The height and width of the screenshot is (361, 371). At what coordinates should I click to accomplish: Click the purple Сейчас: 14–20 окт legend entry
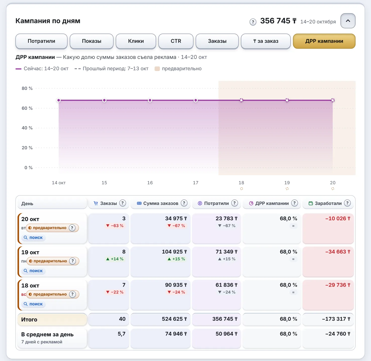pos(42,68)
